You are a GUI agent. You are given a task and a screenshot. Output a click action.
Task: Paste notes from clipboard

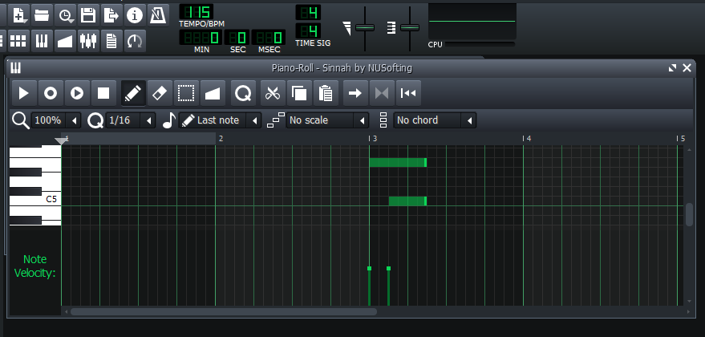pyautogui.click(x=326, y=93)
